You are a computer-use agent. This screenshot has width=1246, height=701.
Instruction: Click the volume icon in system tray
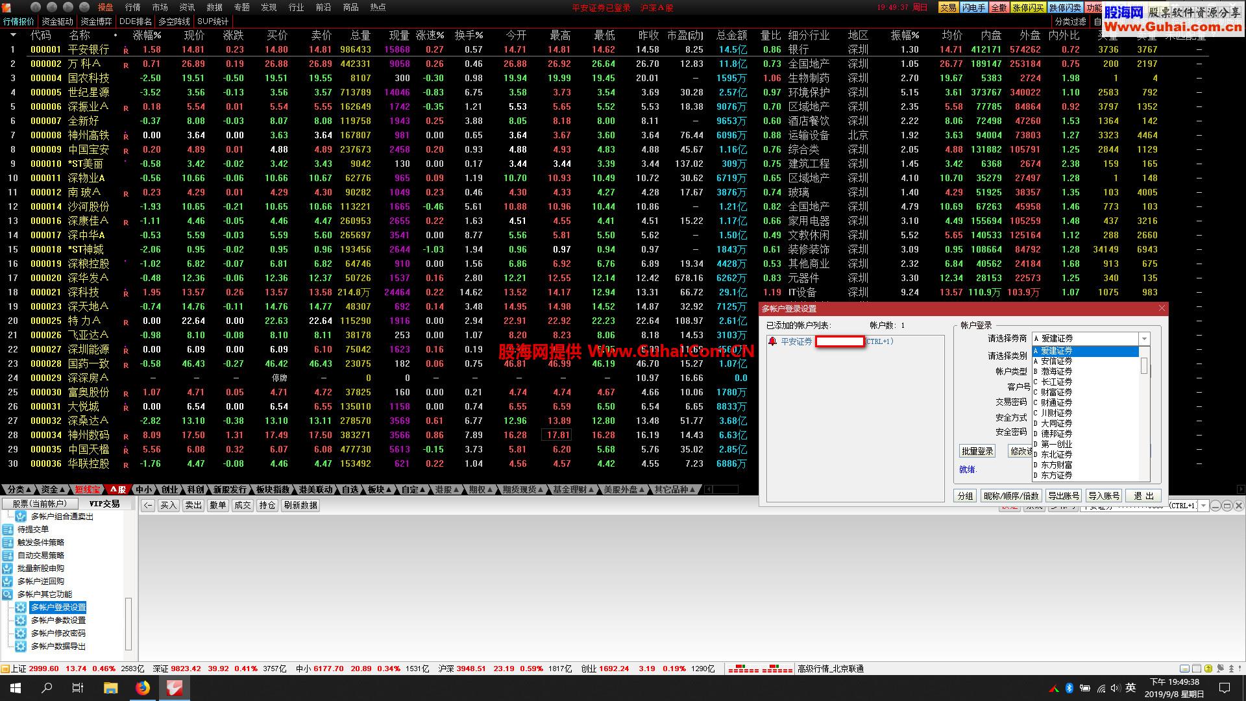[1115, 688]
